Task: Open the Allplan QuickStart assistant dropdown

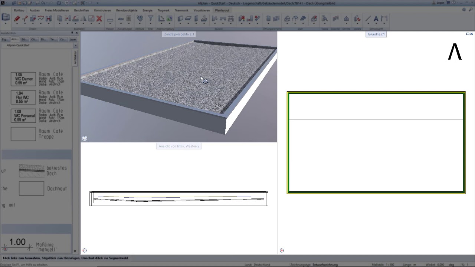Action: coord(75,45)
